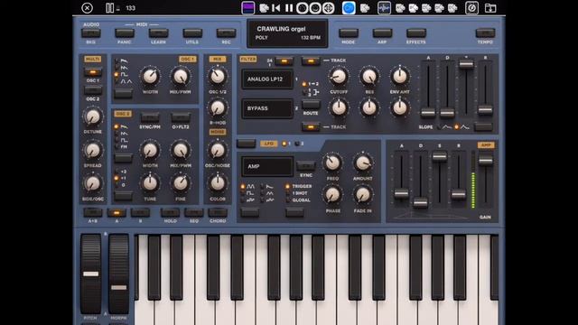Viewport: 578px width, 325px height.
Task: Select the waveform plugin icon in top bar
Action: pyautogui.click(x=384, y=8)
